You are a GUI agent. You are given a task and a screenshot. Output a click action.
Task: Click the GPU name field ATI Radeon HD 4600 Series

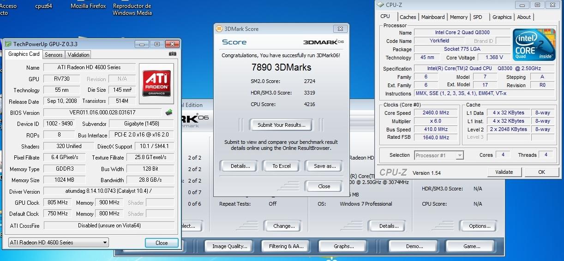point(89,67)
